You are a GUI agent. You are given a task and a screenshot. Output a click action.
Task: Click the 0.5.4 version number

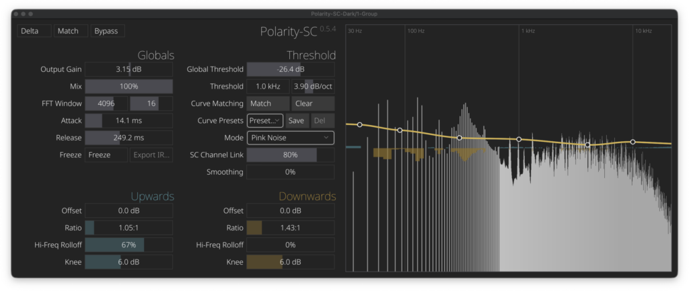point(328,29)
